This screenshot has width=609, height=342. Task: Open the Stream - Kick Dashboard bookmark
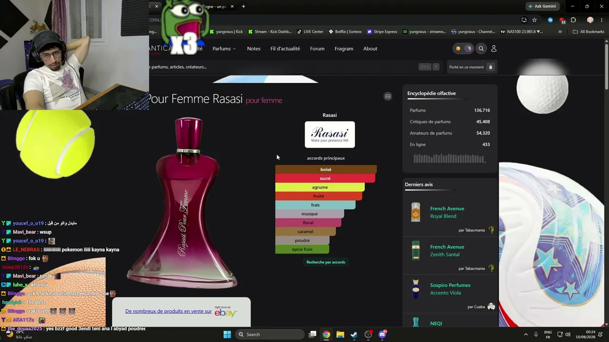coord(269,32)
